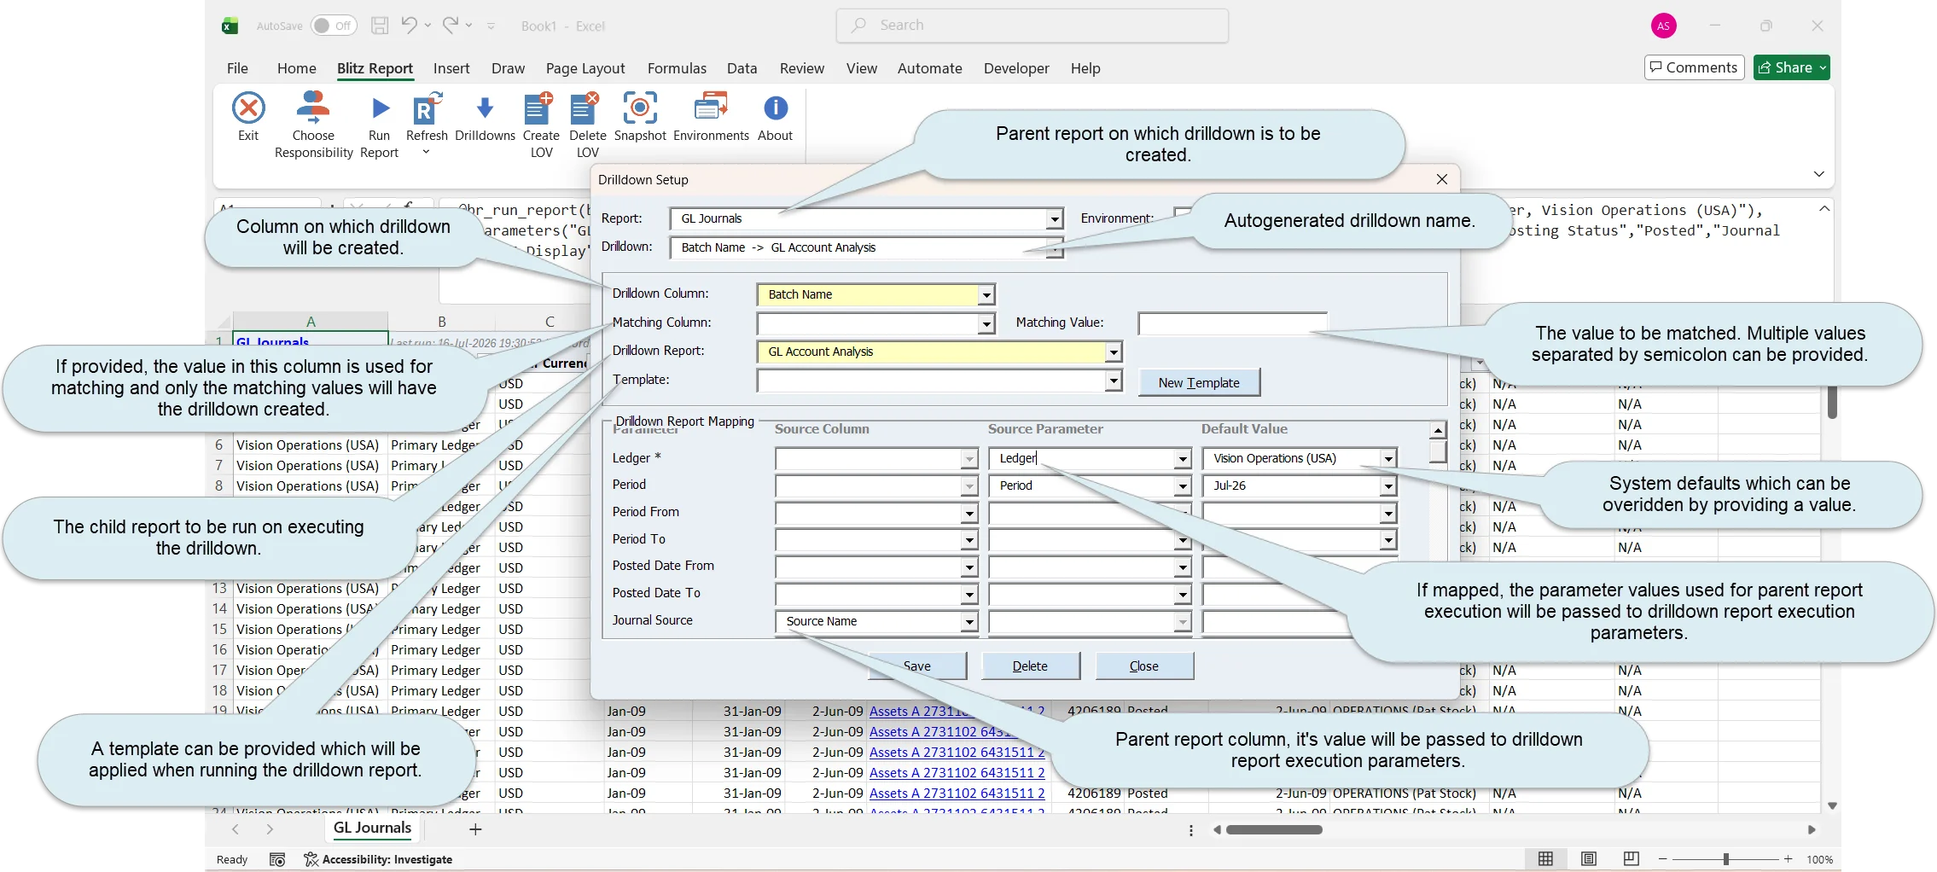Switch to Page Layout view in status bar

(1588, 859)
